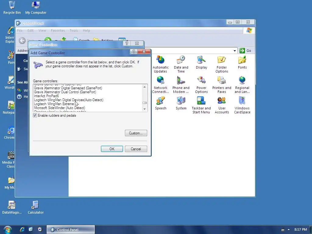Confirm with the OK button

(x=112, y=149)
